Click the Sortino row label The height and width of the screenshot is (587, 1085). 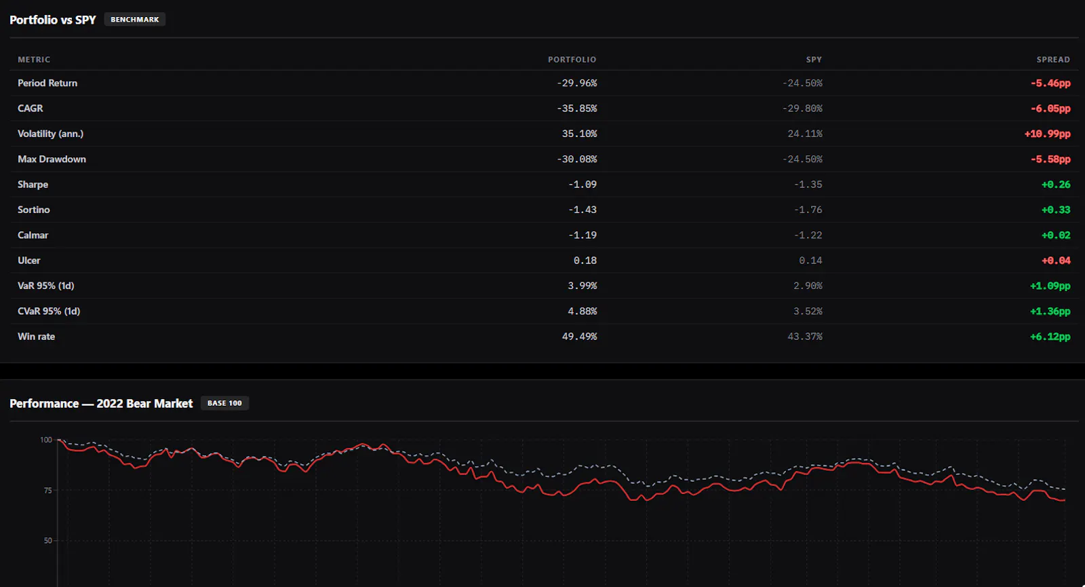pyautogui.click(x=34, y=210)
